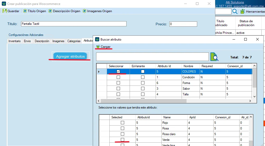Click the values grid scroll up arrow
The image size is (265, 146).
(x=251, y=117)
